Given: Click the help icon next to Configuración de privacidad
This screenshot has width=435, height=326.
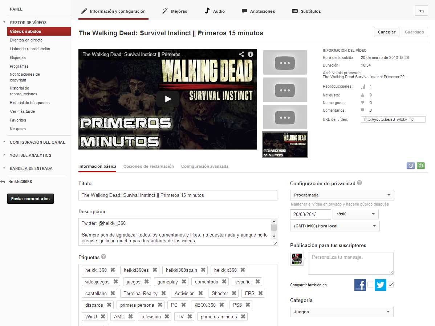Looking at the screenshot, I should [x=359, y=183].
